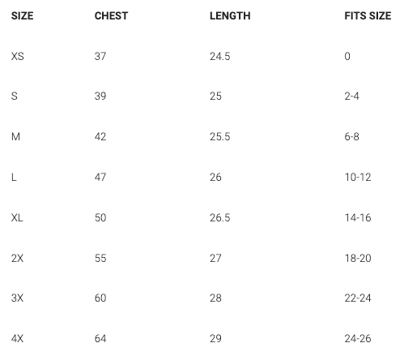Click the FITS SIZE column header
Image resolution: width=404 pixels, height=356 pixels.
coord(368,16)
